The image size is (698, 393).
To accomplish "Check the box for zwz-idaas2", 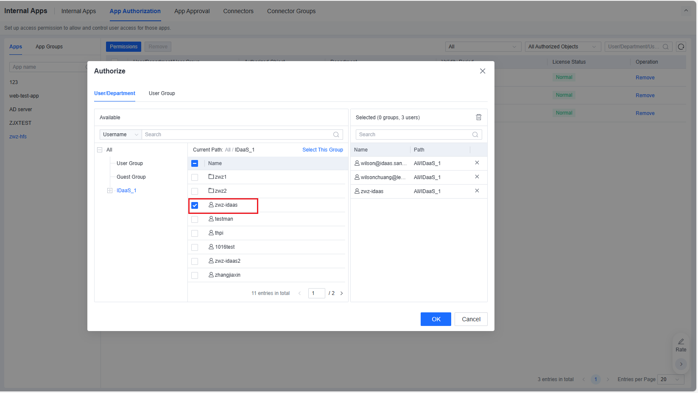I will pos(195,261).
